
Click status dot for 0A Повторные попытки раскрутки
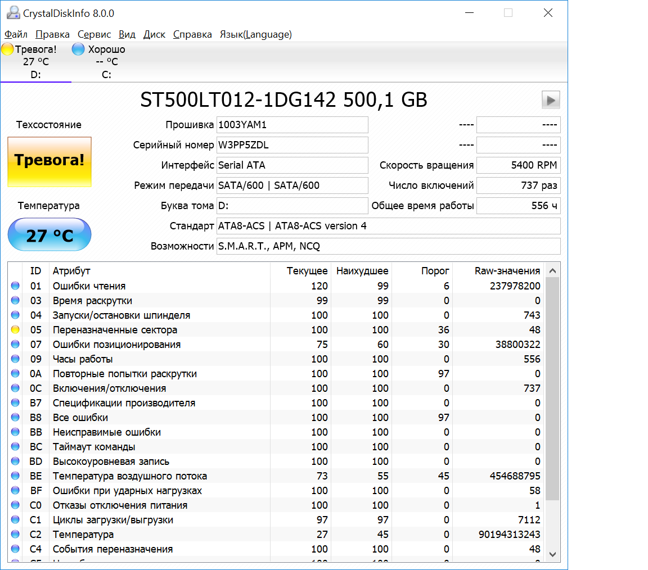(x=15, y=373)
